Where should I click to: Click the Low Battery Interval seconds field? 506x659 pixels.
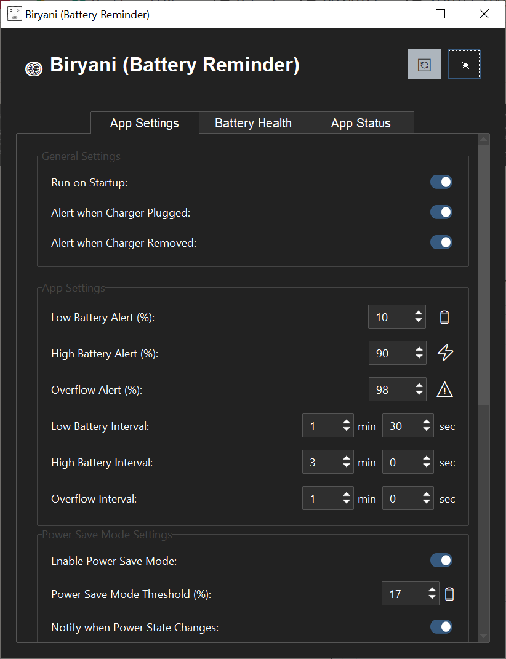tap(408, 426)
